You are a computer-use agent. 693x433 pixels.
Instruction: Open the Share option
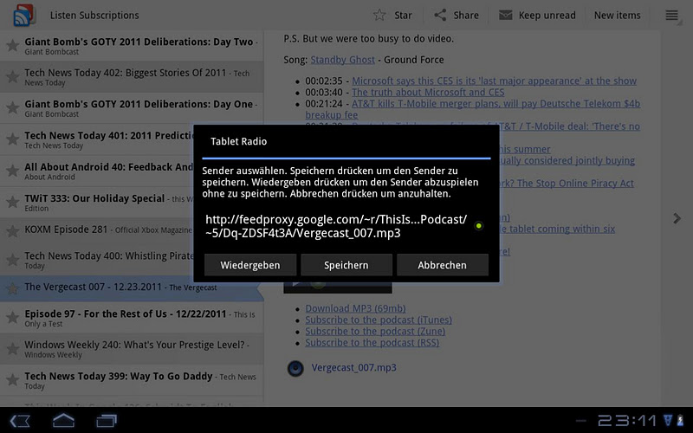456,15
